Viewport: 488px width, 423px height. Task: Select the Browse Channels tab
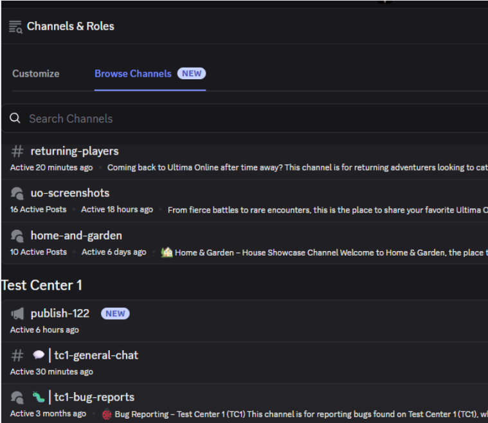pos(133,73)
